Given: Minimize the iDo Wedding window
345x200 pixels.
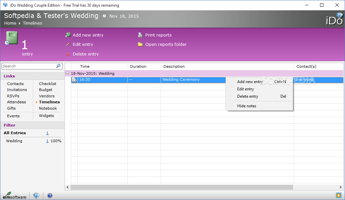Looking at the screenshot, I should [x=307, y=5].
